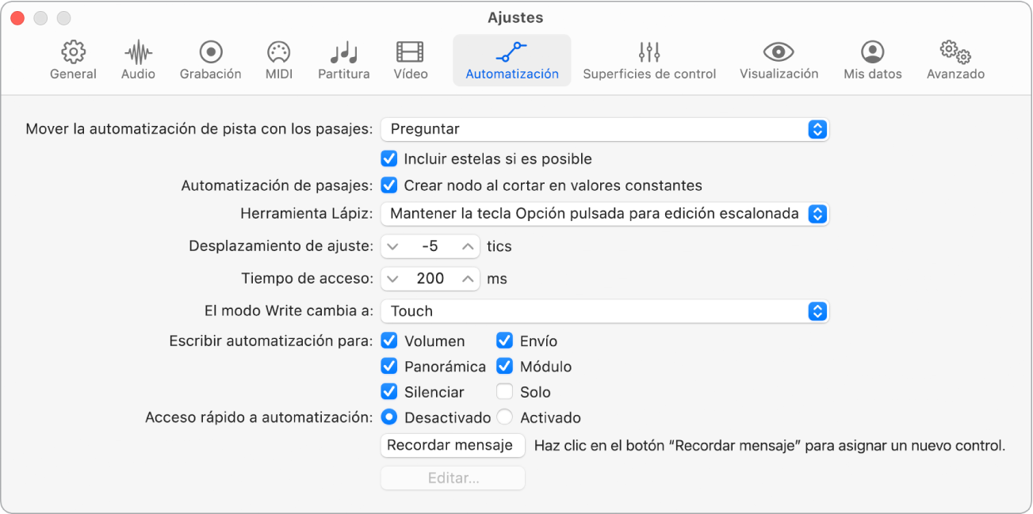Viewport: 1033px width, 514px height.
Task: Increase the Tiempo de acceso value
Action: 467,278
